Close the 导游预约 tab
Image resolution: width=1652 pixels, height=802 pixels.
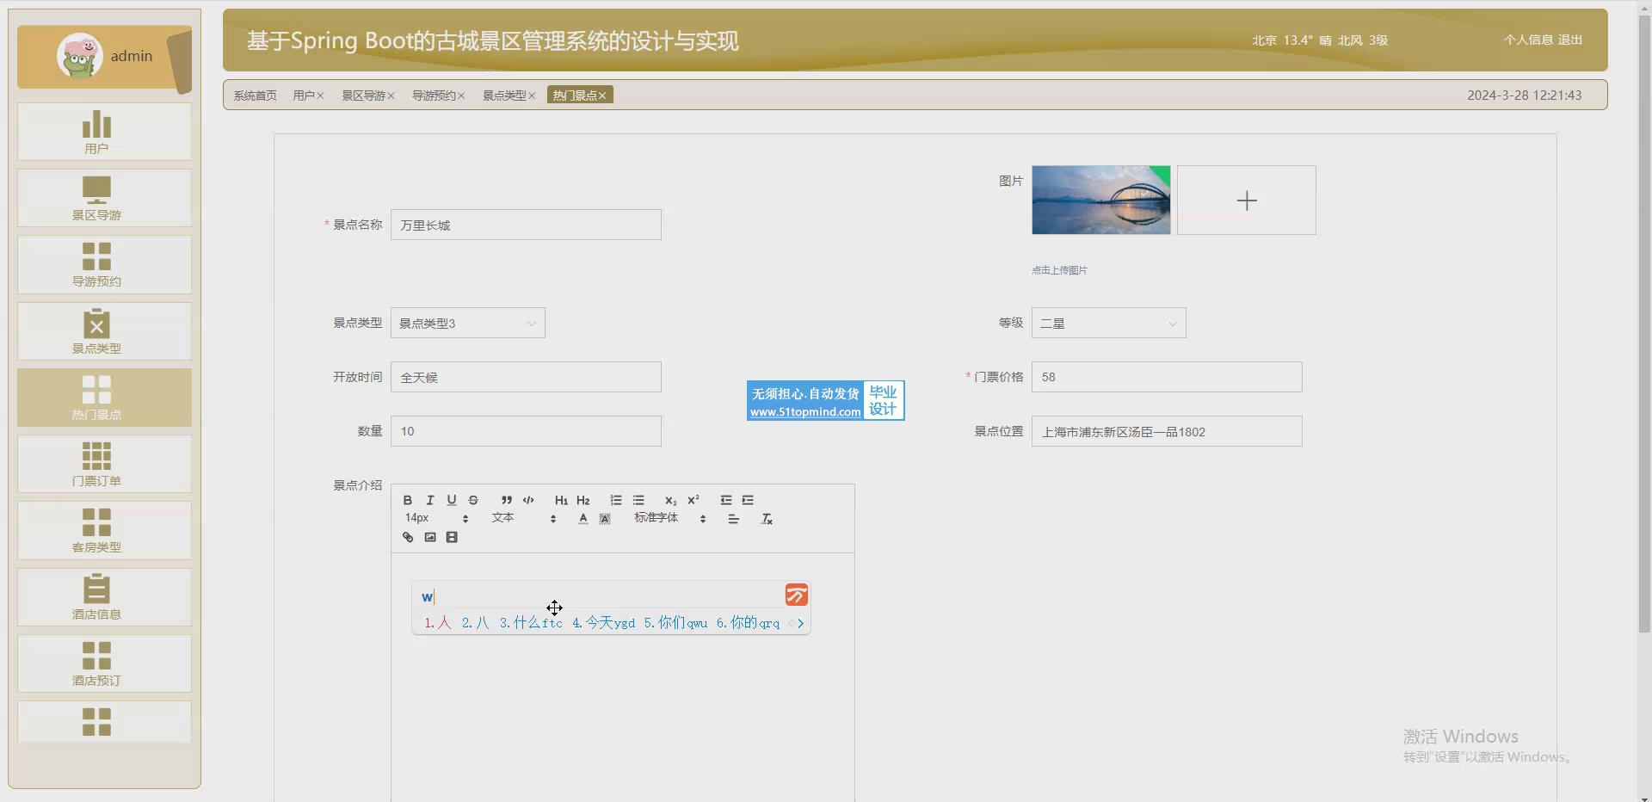coord(461,96)
